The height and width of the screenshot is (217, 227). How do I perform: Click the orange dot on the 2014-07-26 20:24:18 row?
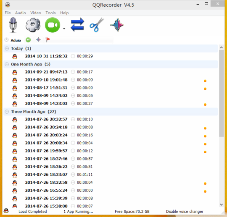click(205, 128)
